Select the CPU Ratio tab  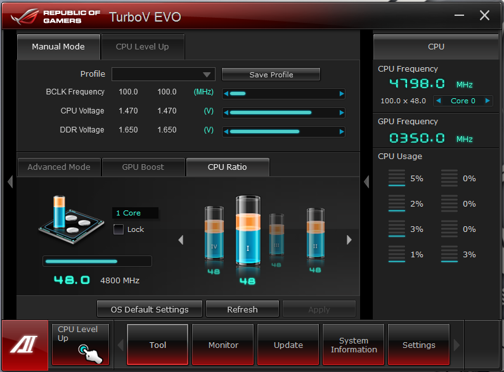tap(227, 167)
